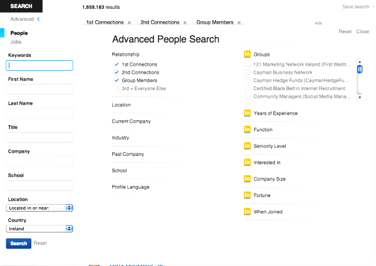Click the Function filter label

pos(263,130)
